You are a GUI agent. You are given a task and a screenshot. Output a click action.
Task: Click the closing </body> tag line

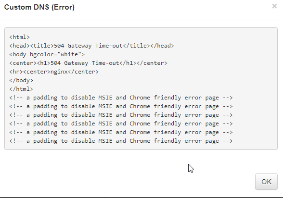[x=21, y=80]
